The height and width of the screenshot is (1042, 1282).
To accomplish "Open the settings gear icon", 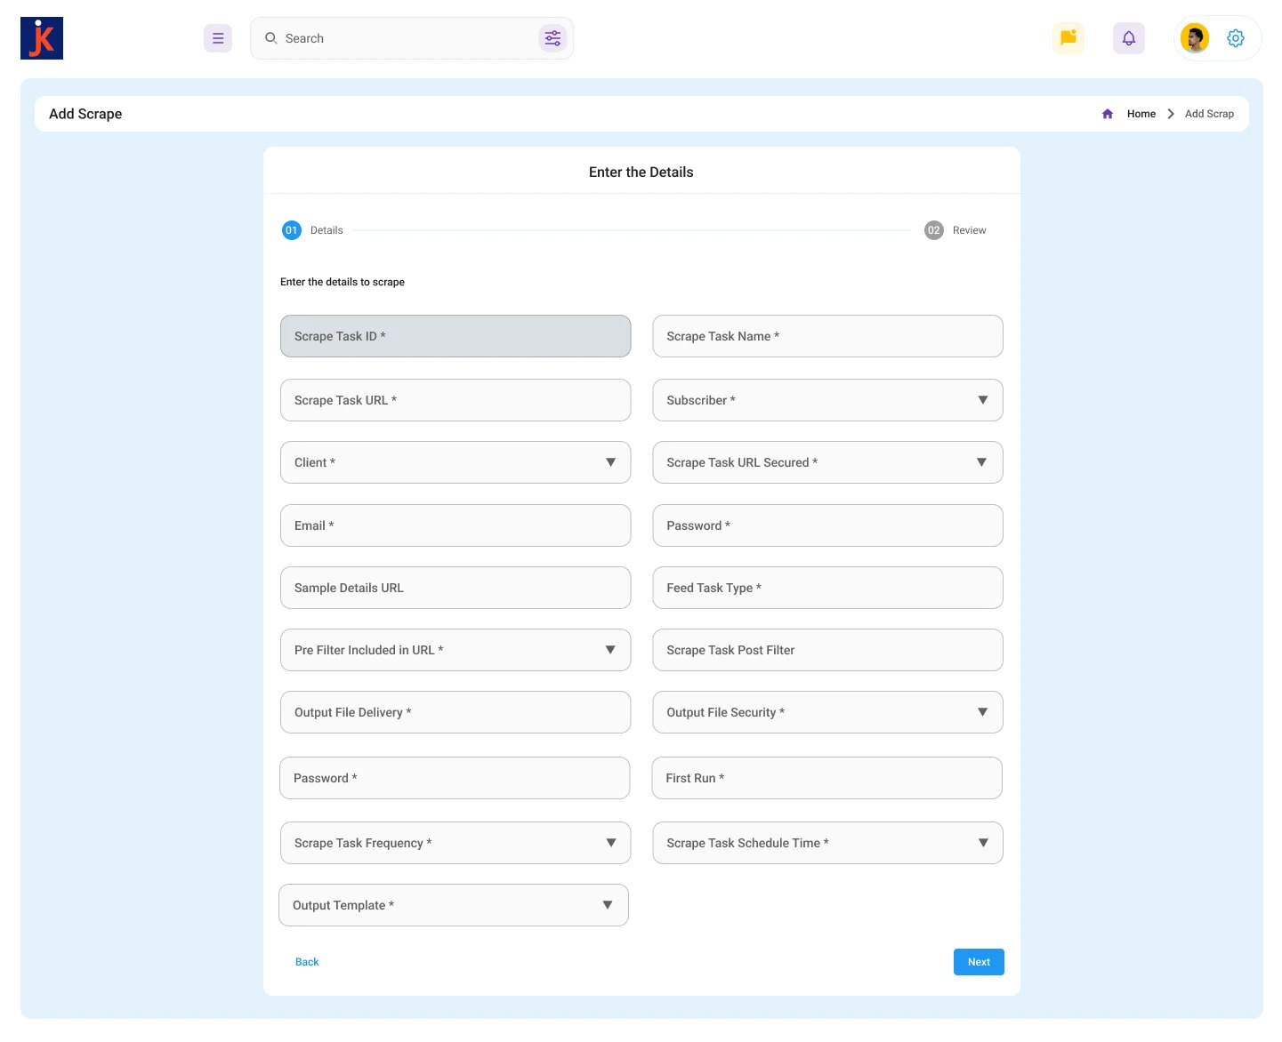I will click(x=1236, y=38).
